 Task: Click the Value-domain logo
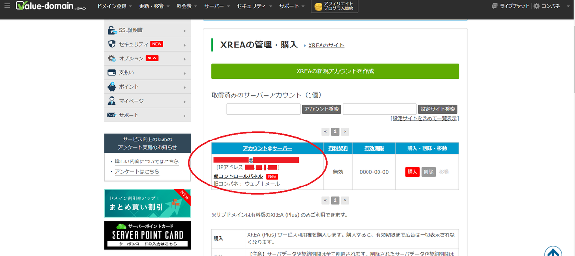pyautogui.click(x=51, y=6)
